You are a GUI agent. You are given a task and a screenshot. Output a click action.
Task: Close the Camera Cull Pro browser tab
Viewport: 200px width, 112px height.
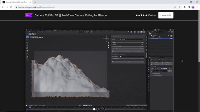click(x=30, y=2)
